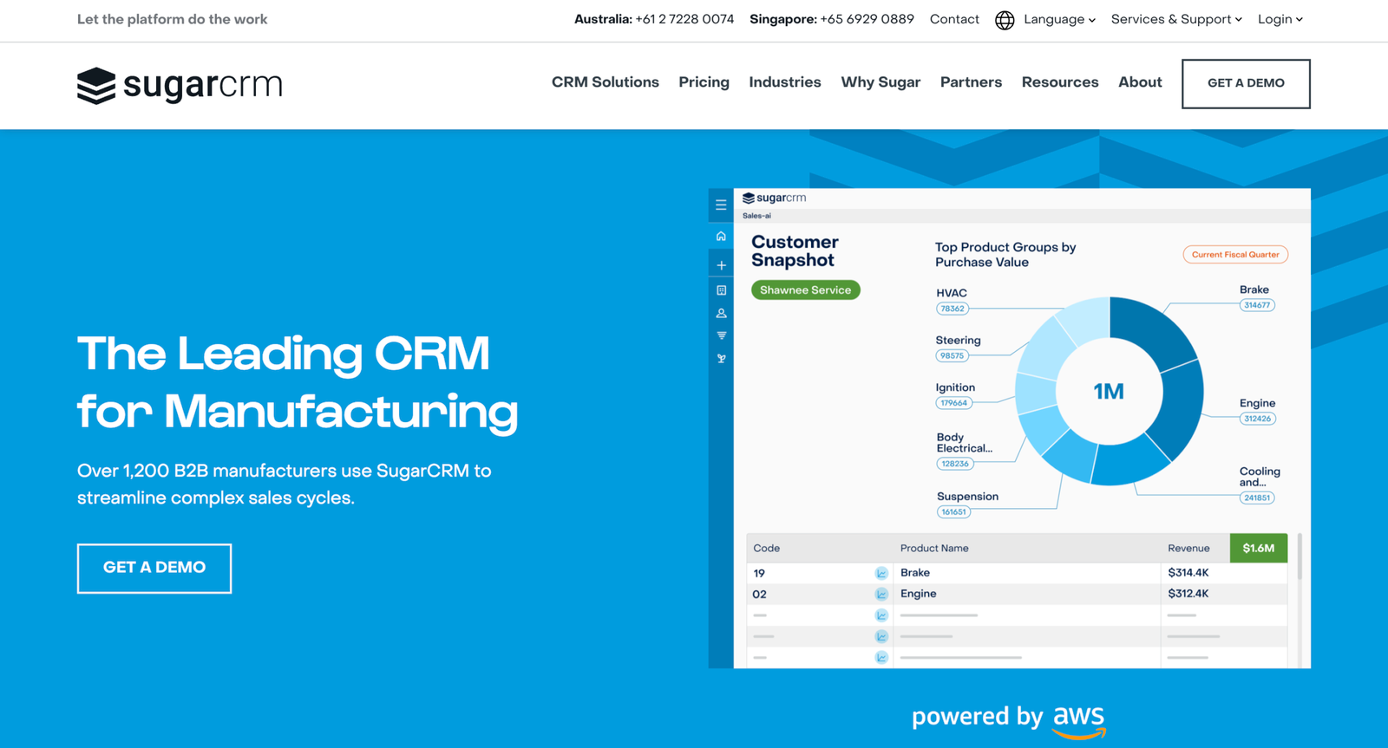Click the AWS logo
The image size is (1388, 748).
1079,721
